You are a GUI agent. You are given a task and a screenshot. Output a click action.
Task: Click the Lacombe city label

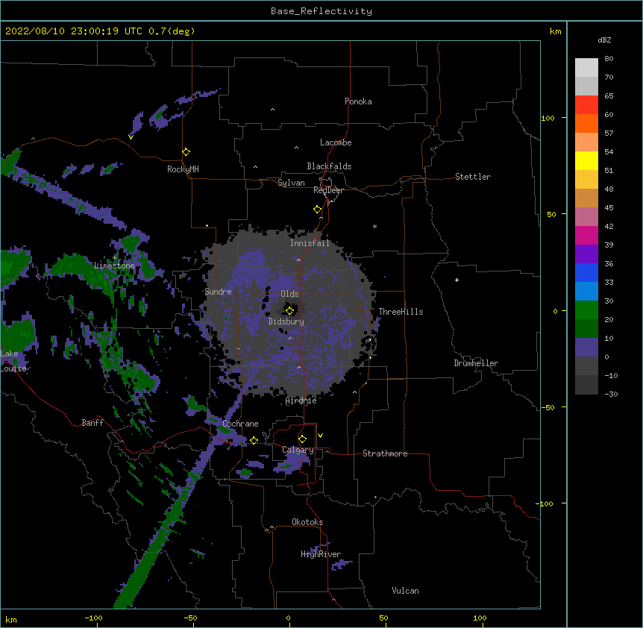point(336,142)
